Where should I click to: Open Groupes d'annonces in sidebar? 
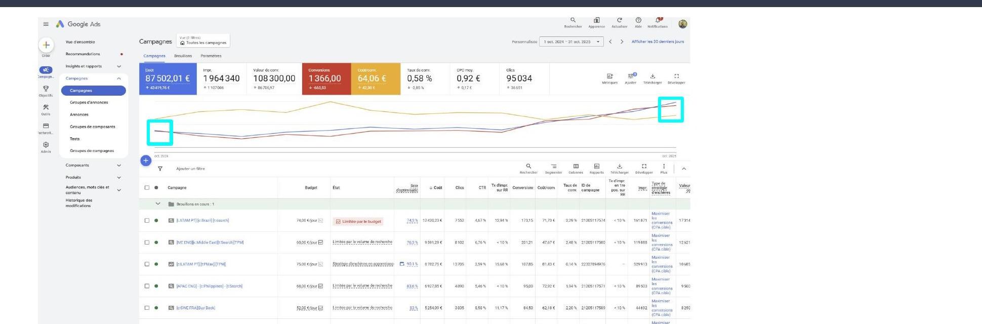[x=89, y=102]
